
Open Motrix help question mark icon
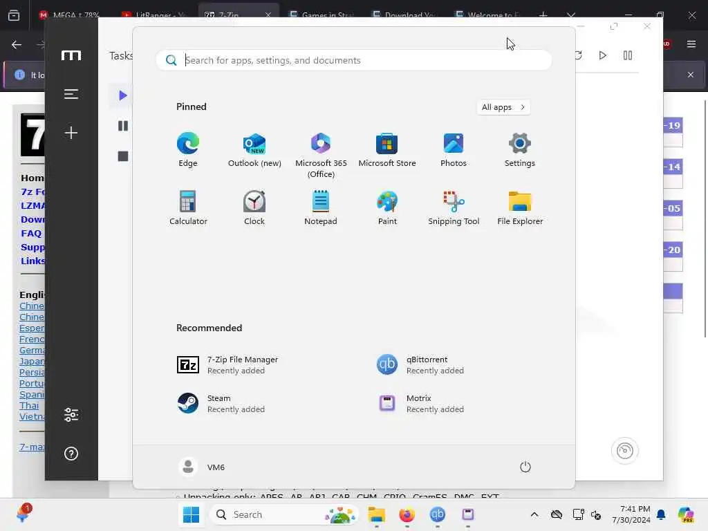tap(71, 454)
